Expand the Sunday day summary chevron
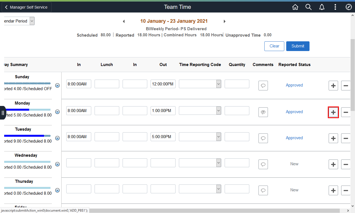The image size is (355, 213). 57,85
